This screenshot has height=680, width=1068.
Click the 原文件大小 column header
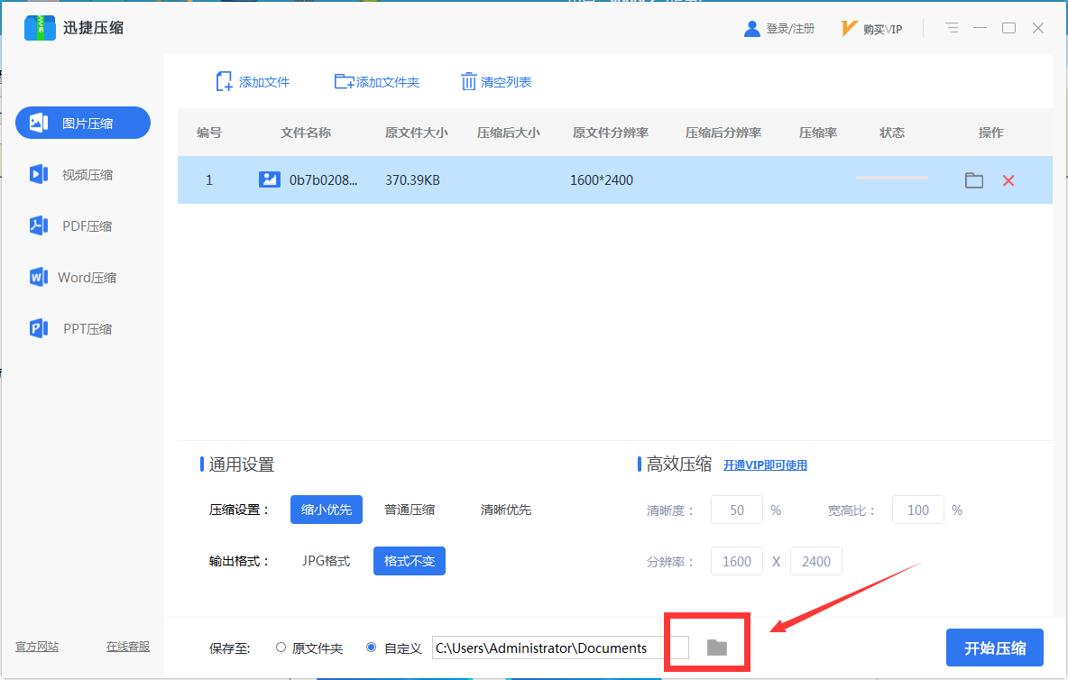[x=416, y=133]
